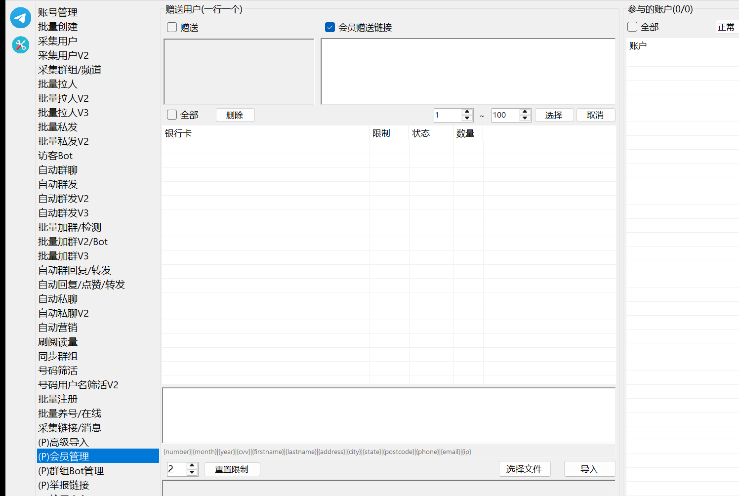Click the 选择 button
This screenshot has height=496, width=739.
coord(554,115)
